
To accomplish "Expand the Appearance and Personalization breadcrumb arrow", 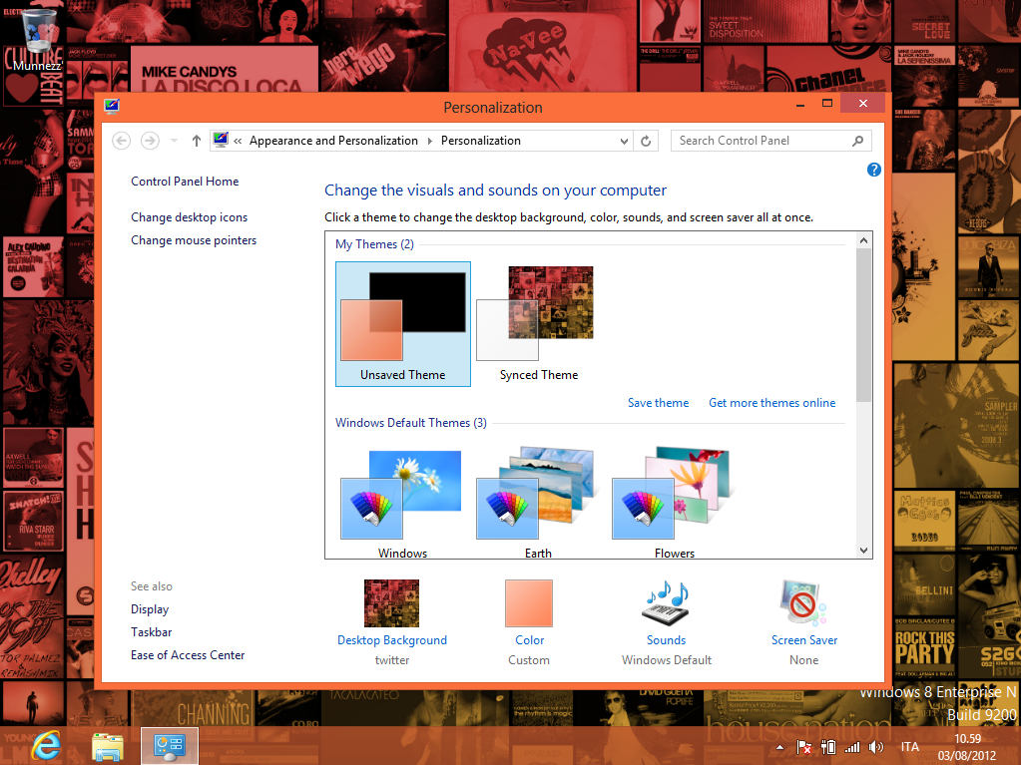I will pyautogui.click(x=430, y=141).
